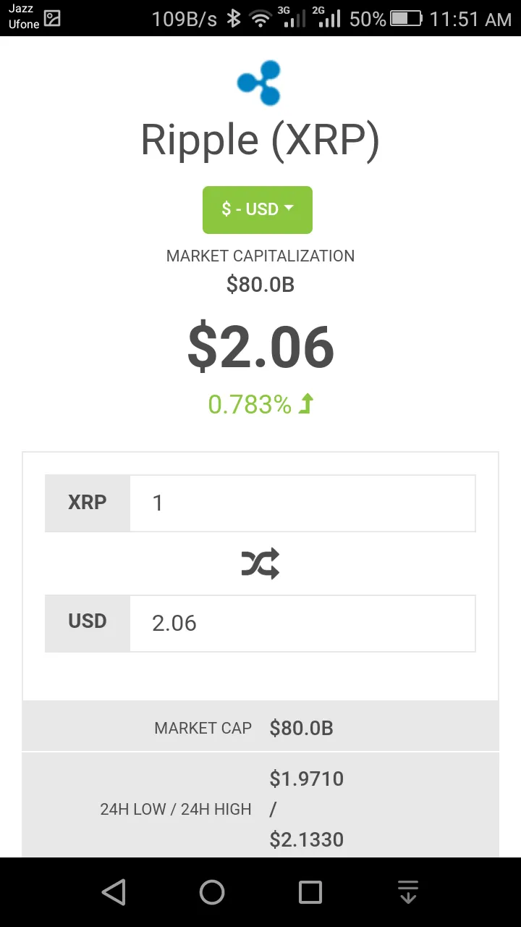Tap the MARKET CAP row value $80.0B
Screen dimensions: 521x927
(302, 728)
